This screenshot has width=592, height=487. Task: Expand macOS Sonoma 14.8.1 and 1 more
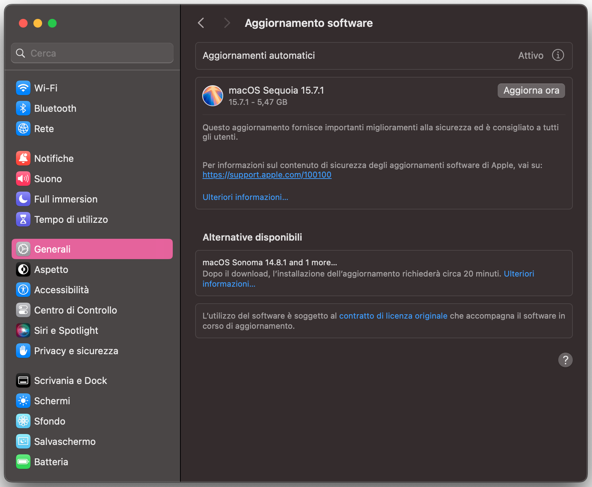[270, 262]
